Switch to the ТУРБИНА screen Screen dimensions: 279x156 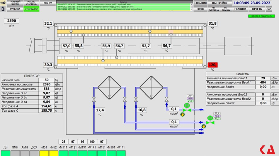point(15,9)
